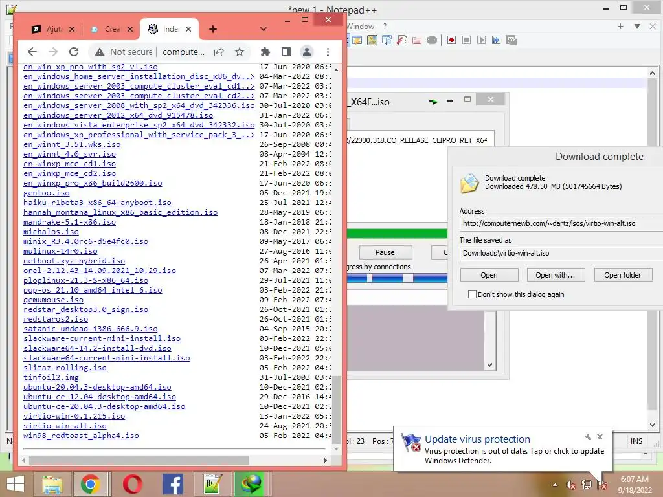663x497 pixels.
Task: Run macro multiple times in Notepad++
Action: (x=496, y=40)
